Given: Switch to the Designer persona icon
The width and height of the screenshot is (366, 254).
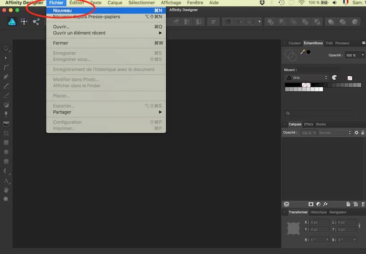Looking at the screenshot, I should point(12,22).
